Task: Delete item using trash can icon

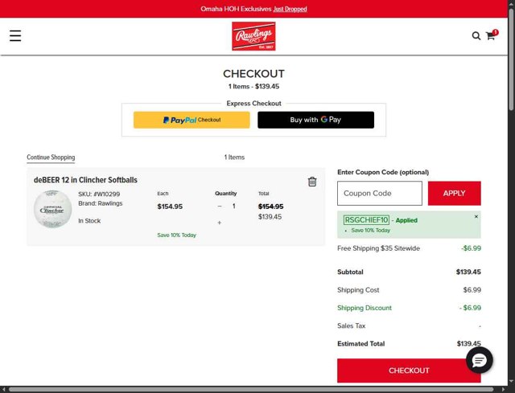Action: (x=312, y=182)
